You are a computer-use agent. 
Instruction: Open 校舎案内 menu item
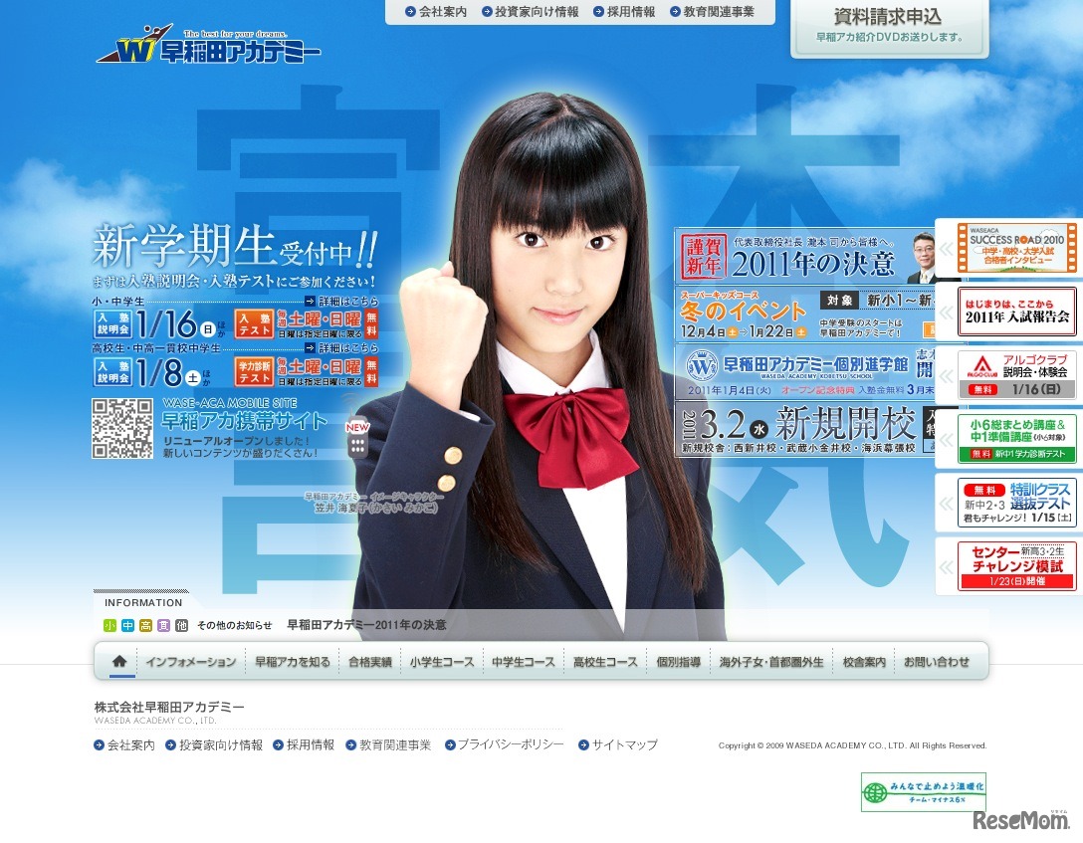(863, 662)
